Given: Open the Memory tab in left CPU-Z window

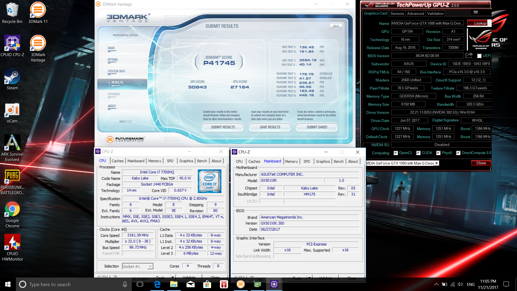Looking at the screenshot, I should [x=154, y=161].
